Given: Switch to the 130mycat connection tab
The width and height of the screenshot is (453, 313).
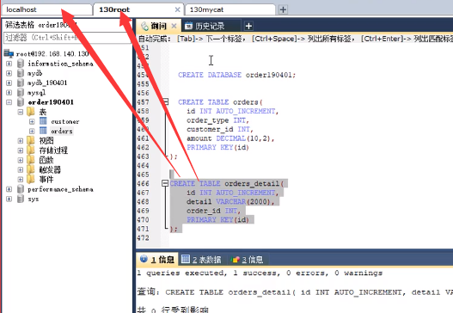Looking at the screenshot, I should point(230,9).
